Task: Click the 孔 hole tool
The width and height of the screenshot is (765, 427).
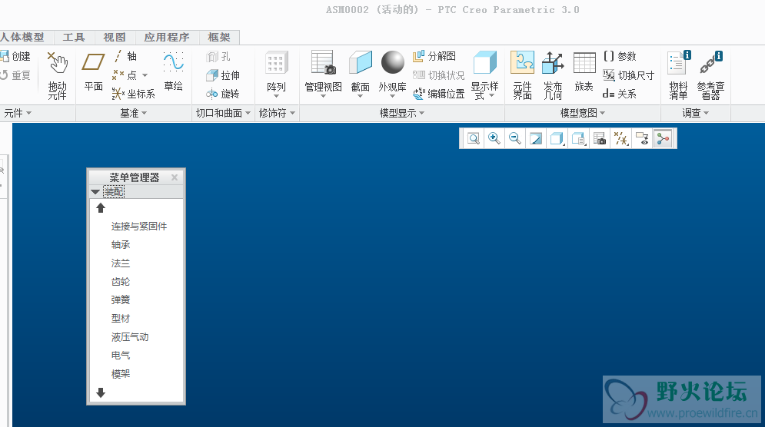Action: click(218, 57)
